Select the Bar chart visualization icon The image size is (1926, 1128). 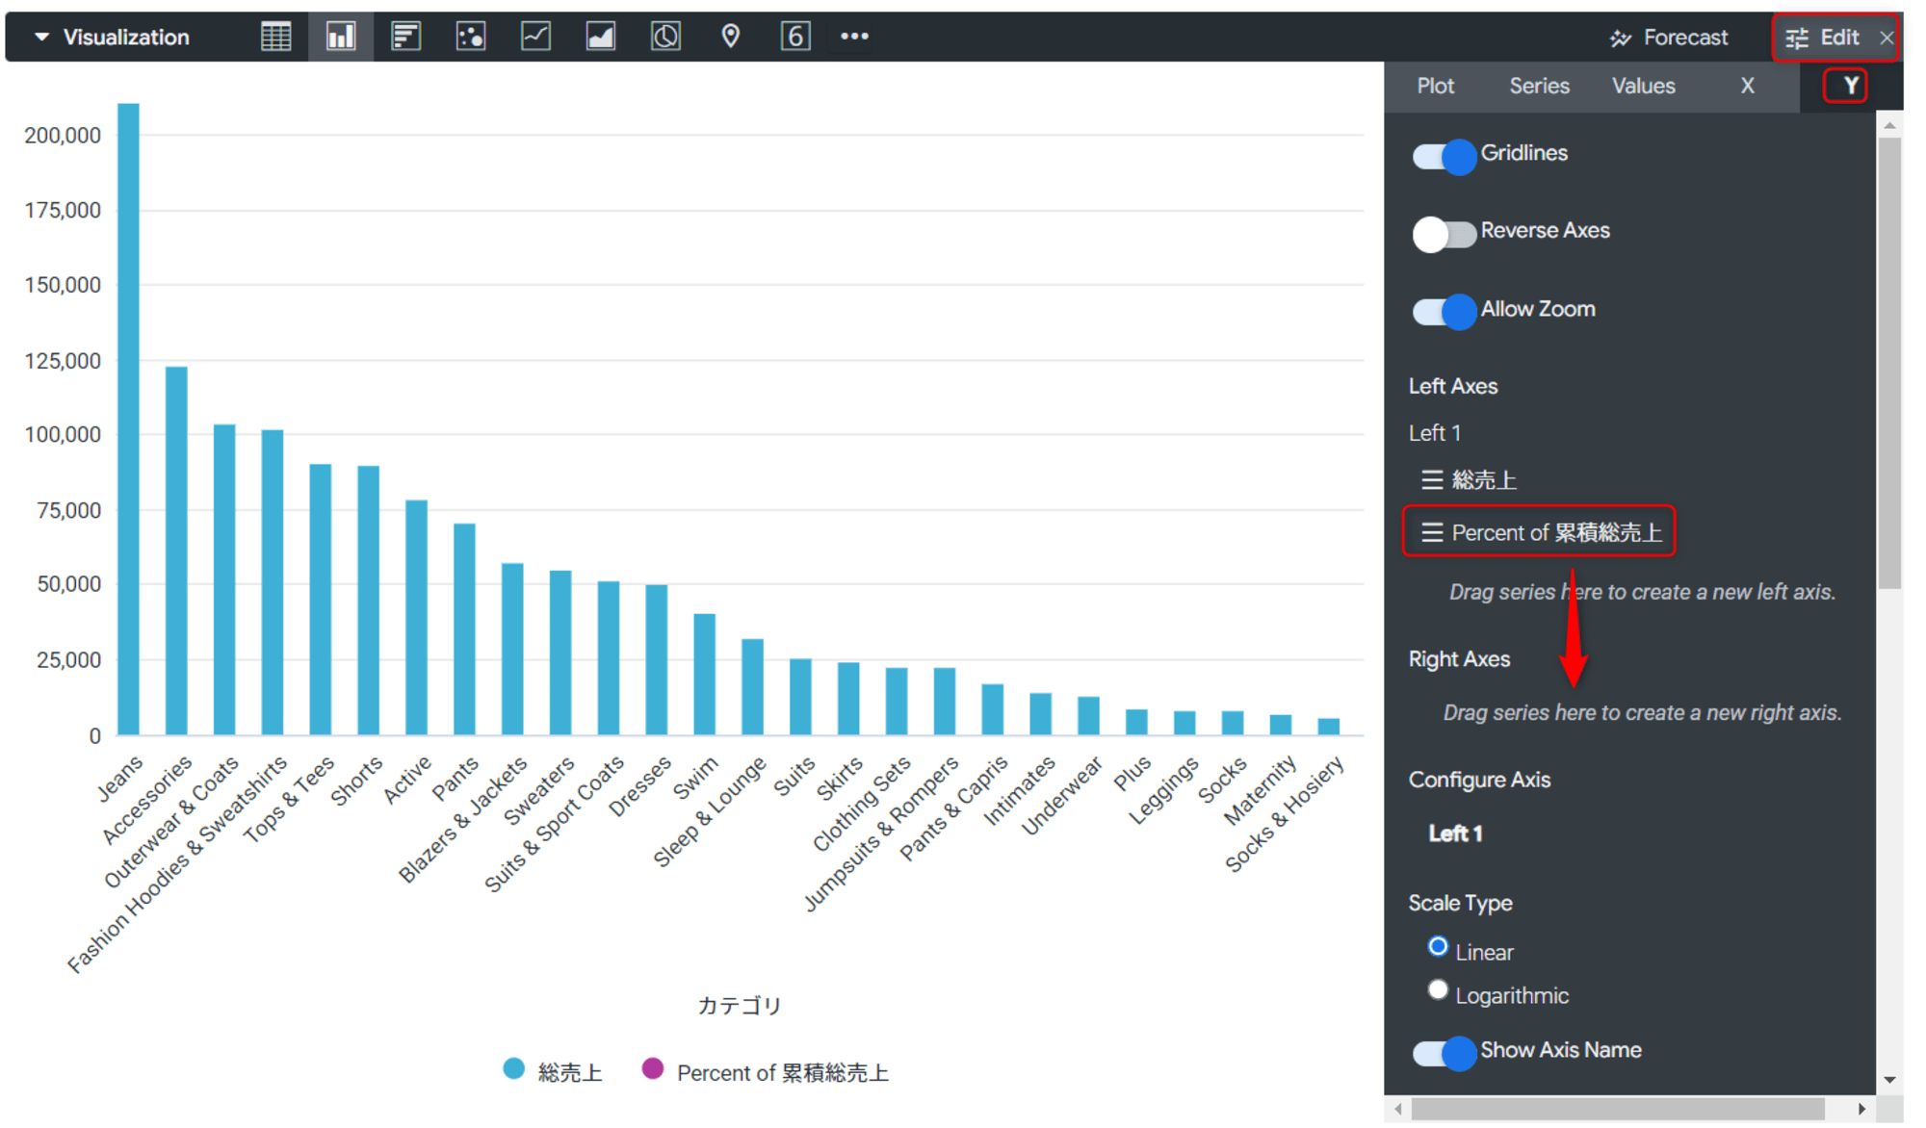click(x=405, y=38)
